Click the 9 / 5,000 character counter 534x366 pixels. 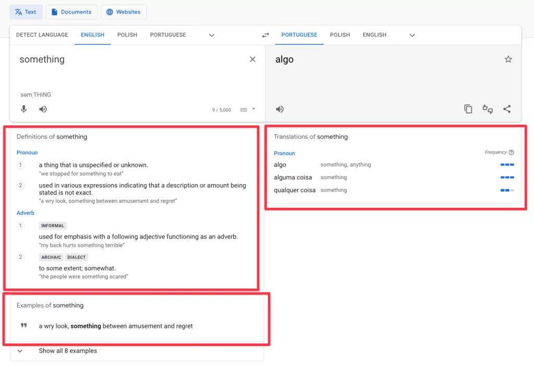221,110
